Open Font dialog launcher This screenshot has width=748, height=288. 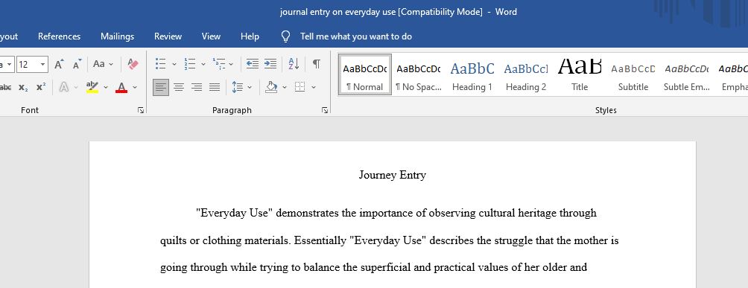click(141, 110)
